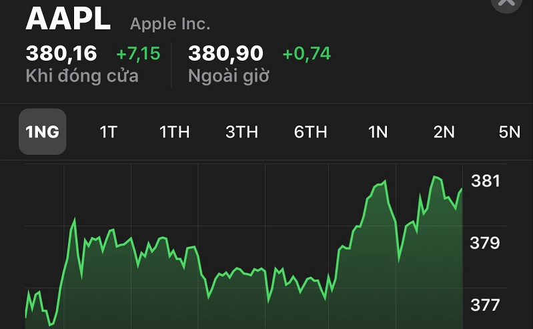Tap the +0,74 after-hours change
The height and width of the screenshot is (329, 533).
point(306,54)
